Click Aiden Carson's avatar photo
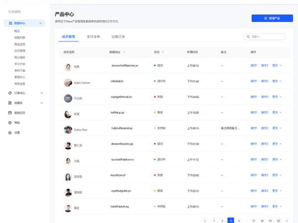Viewport: 298px width, 223px height. coord(68,83)
